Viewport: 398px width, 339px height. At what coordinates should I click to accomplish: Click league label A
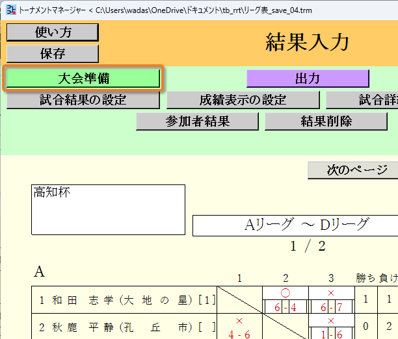[x=39, y=272]
